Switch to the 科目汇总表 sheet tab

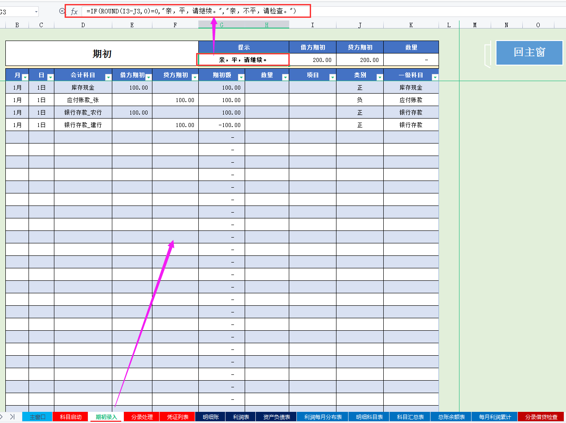[410, 417]
